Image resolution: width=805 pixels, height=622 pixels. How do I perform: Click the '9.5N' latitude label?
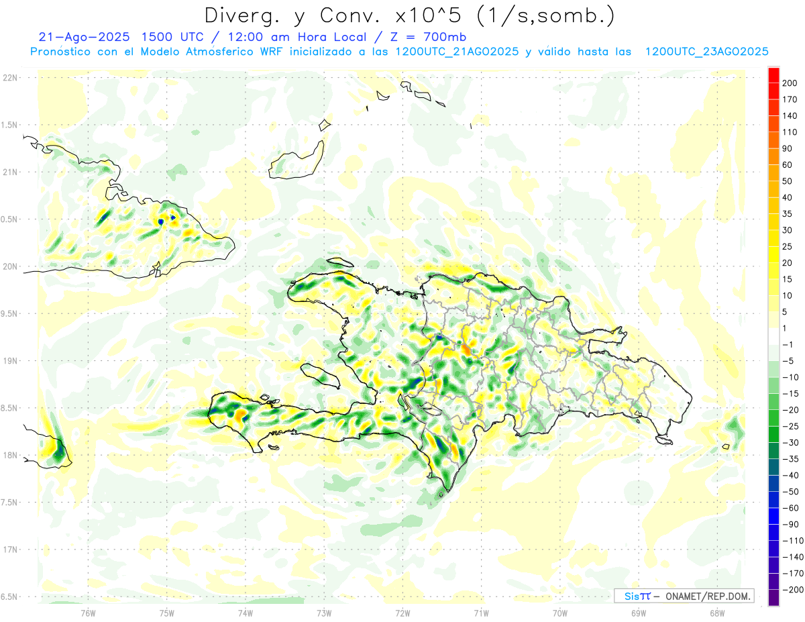10,313
